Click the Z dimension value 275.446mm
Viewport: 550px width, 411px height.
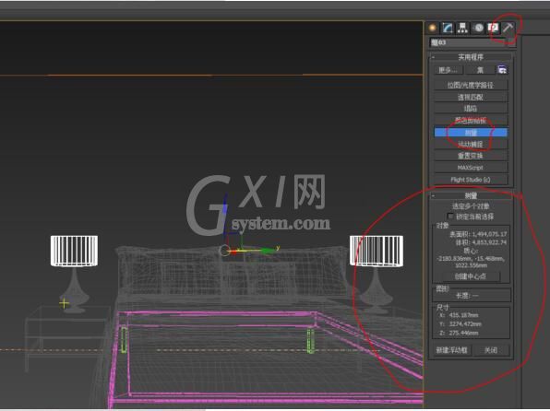coord(463,333)
